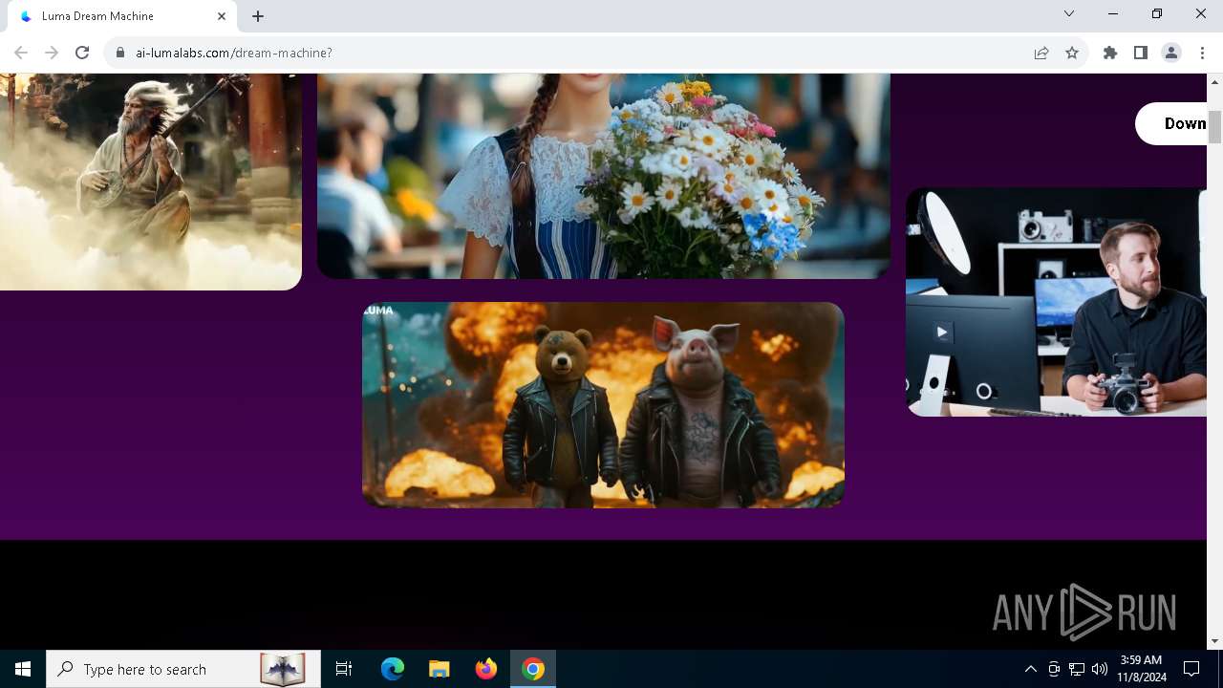Bookmark this tab with the star icon
Screen dimensions: 1223x688
tap(1072, 53)
